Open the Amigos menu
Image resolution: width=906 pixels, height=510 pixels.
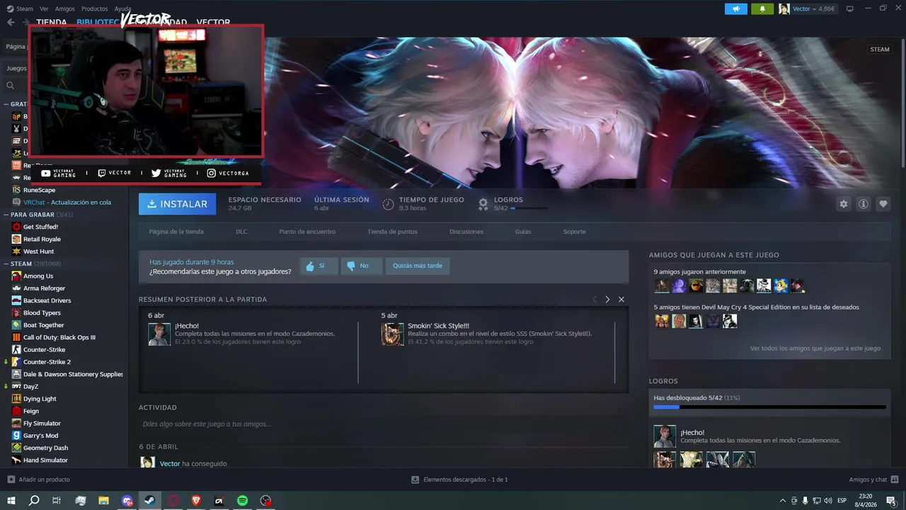[x=65, y=9]
